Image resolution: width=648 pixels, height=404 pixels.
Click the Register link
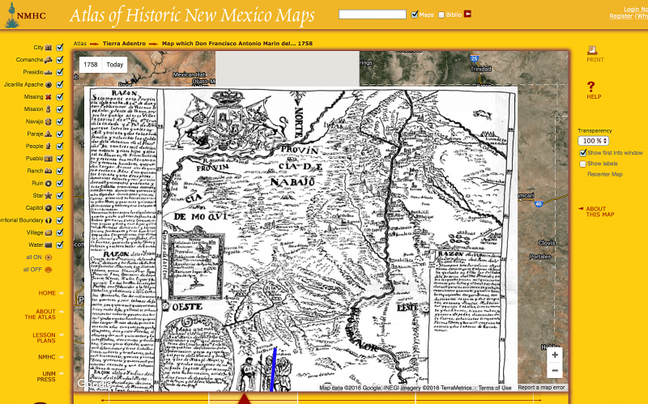[620, 16]
